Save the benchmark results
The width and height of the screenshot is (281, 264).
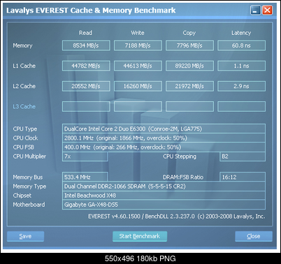coord(25,236)
